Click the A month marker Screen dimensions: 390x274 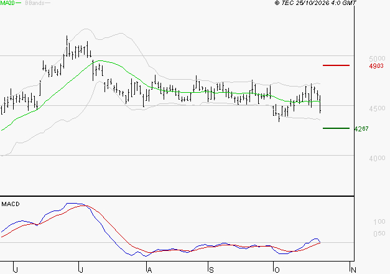click(149, 270)
